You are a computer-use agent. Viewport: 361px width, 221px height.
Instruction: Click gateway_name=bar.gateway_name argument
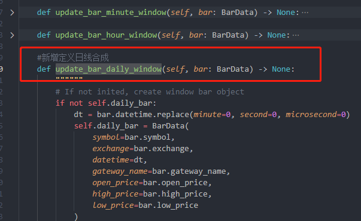161,171
